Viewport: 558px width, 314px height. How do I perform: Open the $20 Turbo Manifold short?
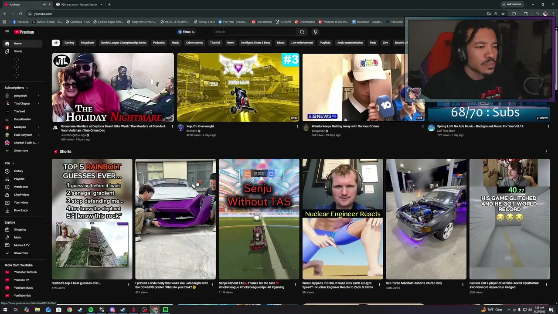coord(426,219)
